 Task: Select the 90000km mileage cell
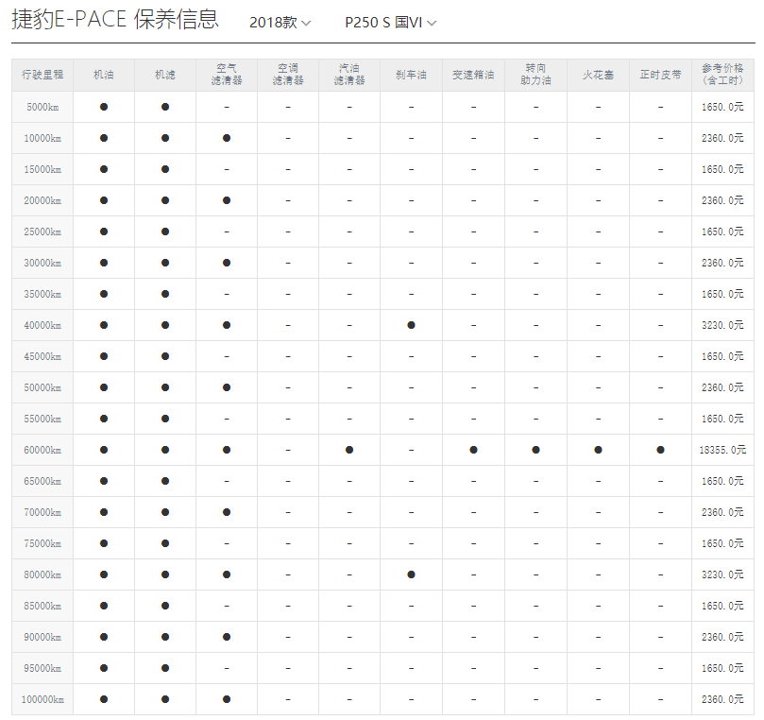(x=42, y=637)
